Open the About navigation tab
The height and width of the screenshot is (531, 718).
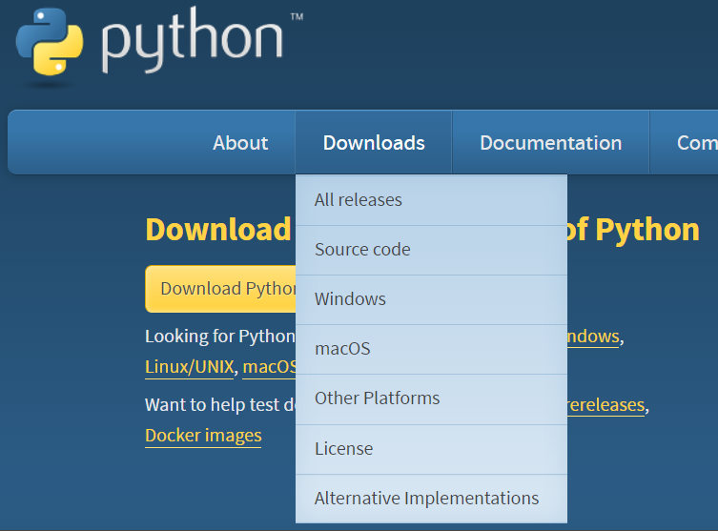click(240, 143)
